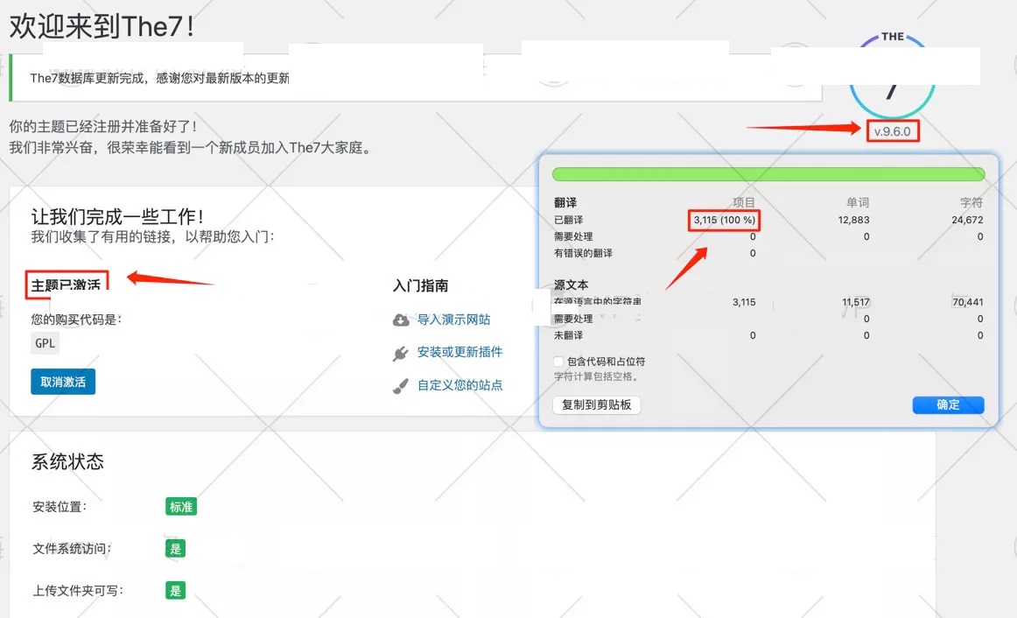1017x618 pixels.
Task: Open the 自定义您的站点 link
Action: pyautogui.click(x=459, y=385)
